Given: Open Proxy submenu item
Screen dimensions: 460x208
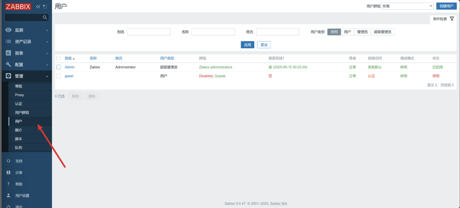Looking at the screenshot, I should pos(30,95).
